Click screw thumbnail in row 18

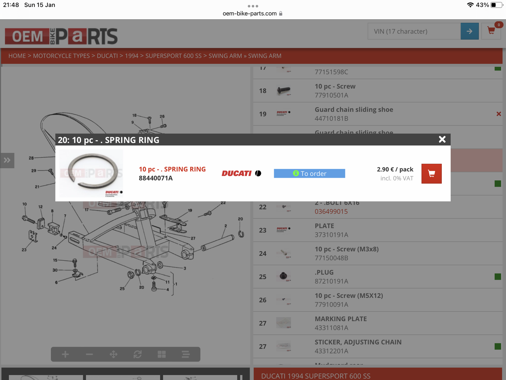[284, 91]
